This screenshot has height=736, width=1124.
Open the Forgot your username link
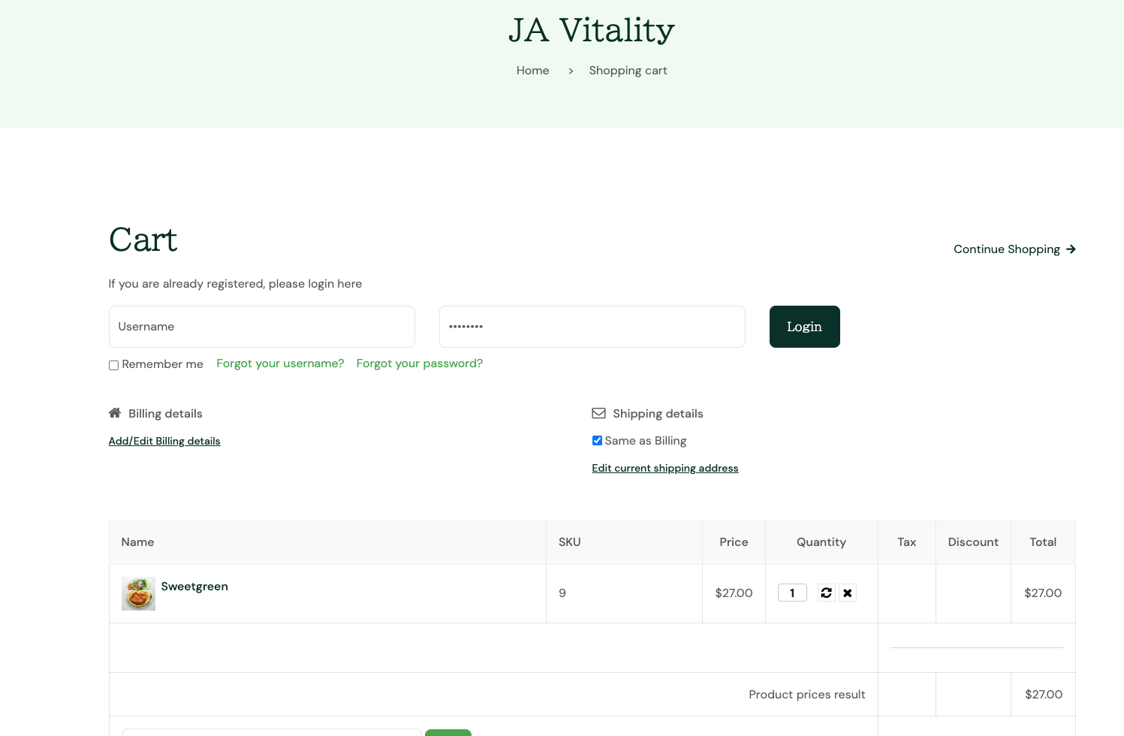280,363
